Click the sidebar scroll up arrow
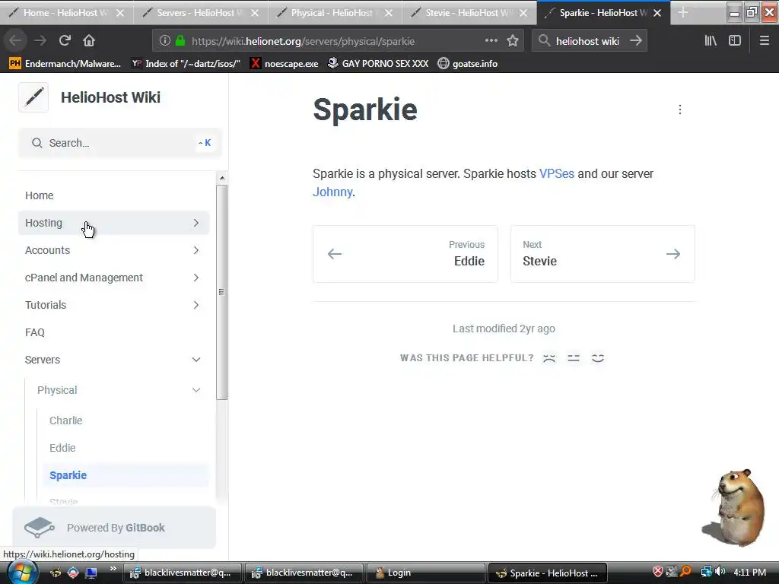The image size is (779, 584). [221, 178]
